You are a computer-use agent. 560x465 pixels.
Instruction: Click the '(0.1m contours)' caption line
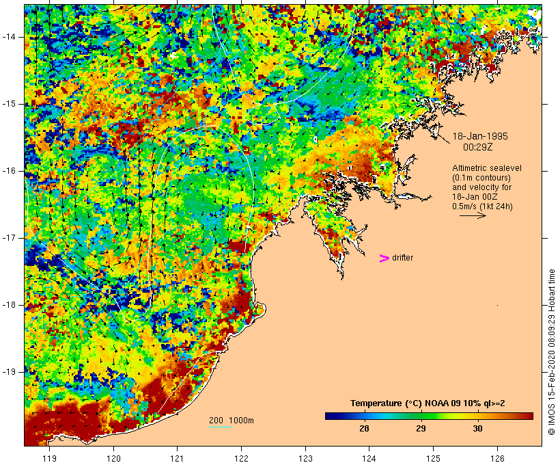481,178
